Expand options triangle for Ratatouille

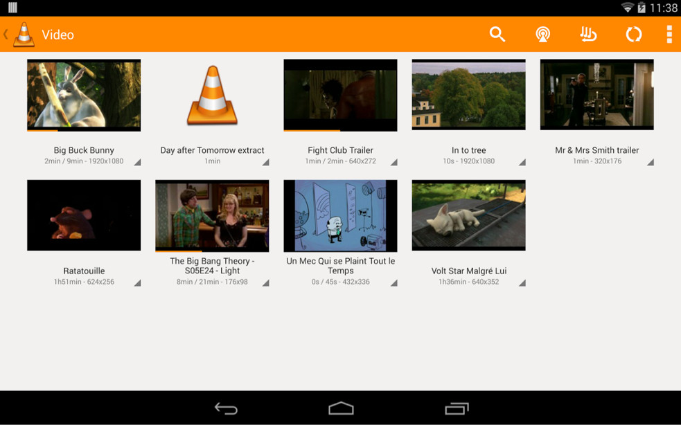(137, 283)
